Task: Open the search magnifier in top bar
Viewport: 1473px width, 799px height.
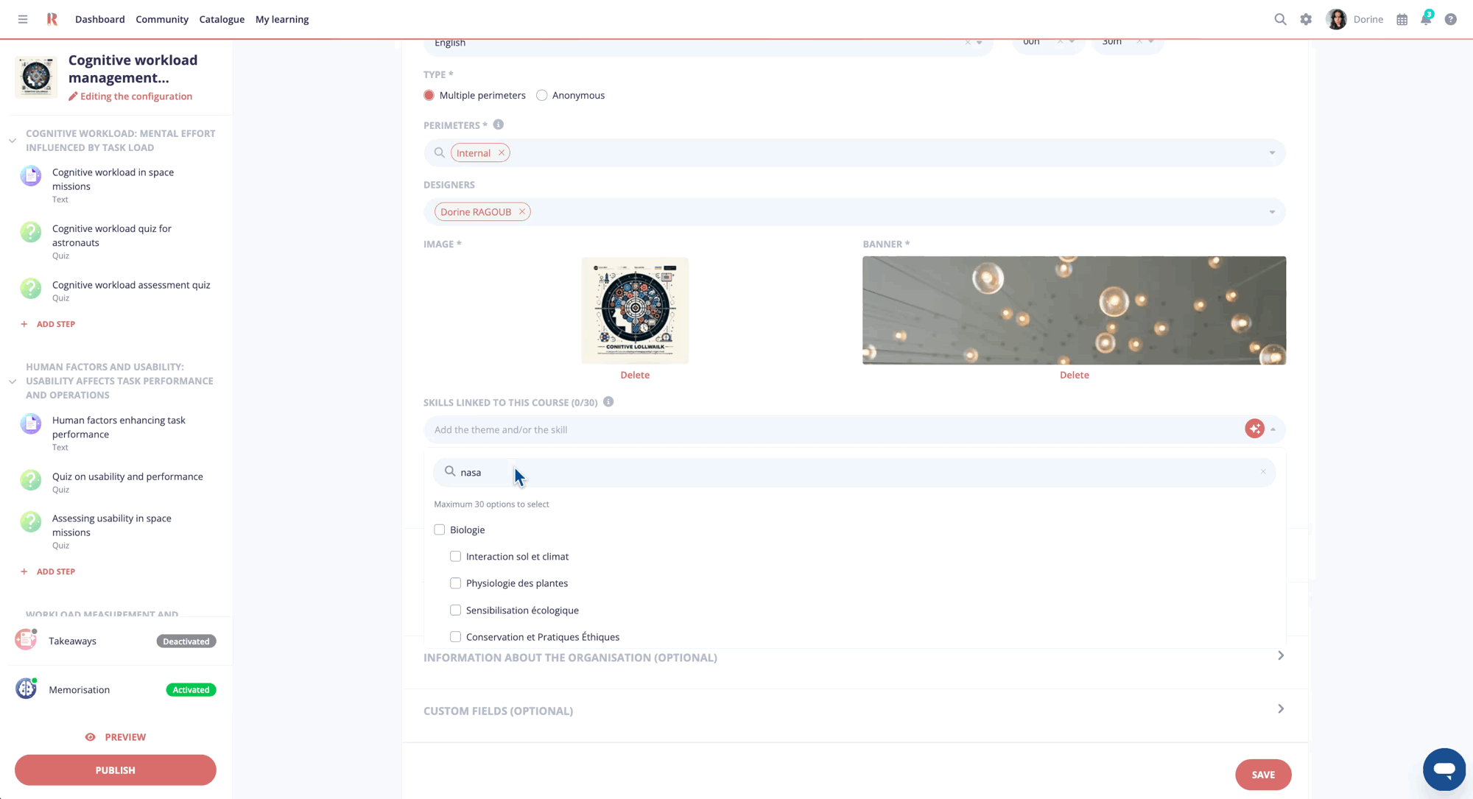Action: point(1280,19)
